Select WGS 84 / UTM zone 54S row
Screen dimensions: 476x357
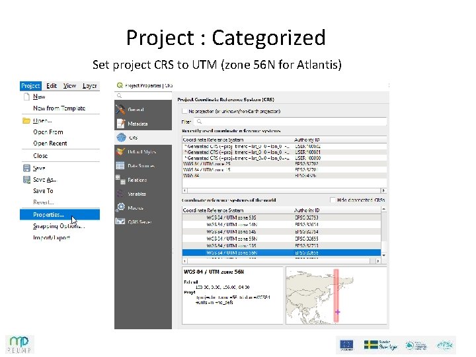(x=282, y=231)
